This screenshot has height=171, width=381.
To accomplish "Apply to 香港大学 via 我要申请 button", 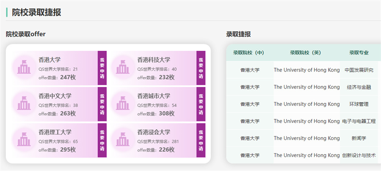I will click(102, 68).
